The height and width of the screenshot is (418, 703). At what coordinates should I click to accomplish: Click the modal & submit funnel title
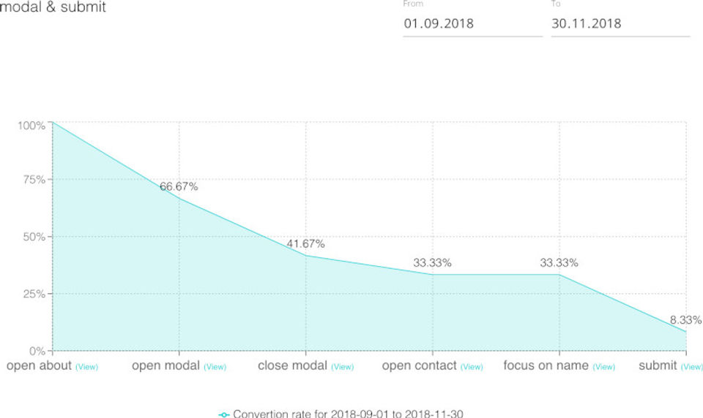53,8
